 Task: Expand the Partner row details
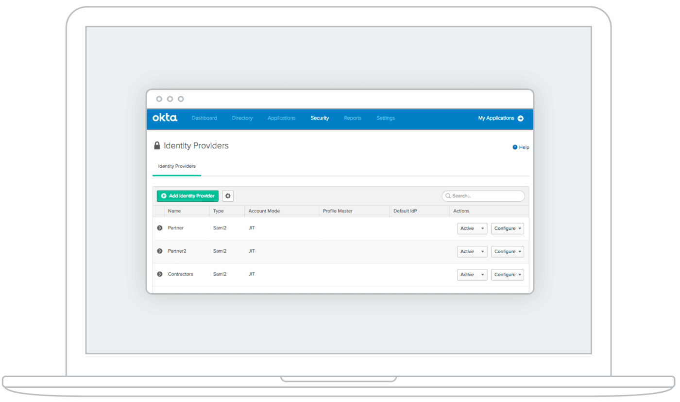click(x=159, y=228)
